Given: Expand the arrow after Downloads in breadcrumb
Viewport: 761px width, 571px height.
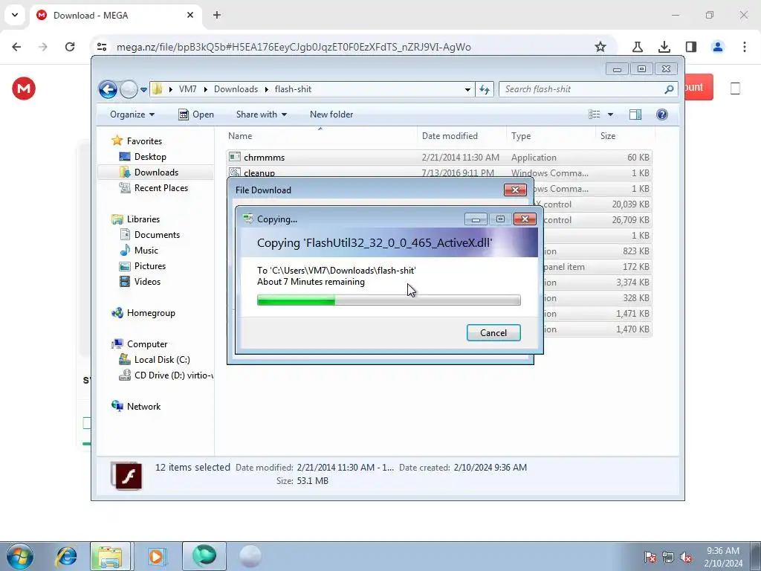Looking at the screenshot, I should [x=267, y=90].
